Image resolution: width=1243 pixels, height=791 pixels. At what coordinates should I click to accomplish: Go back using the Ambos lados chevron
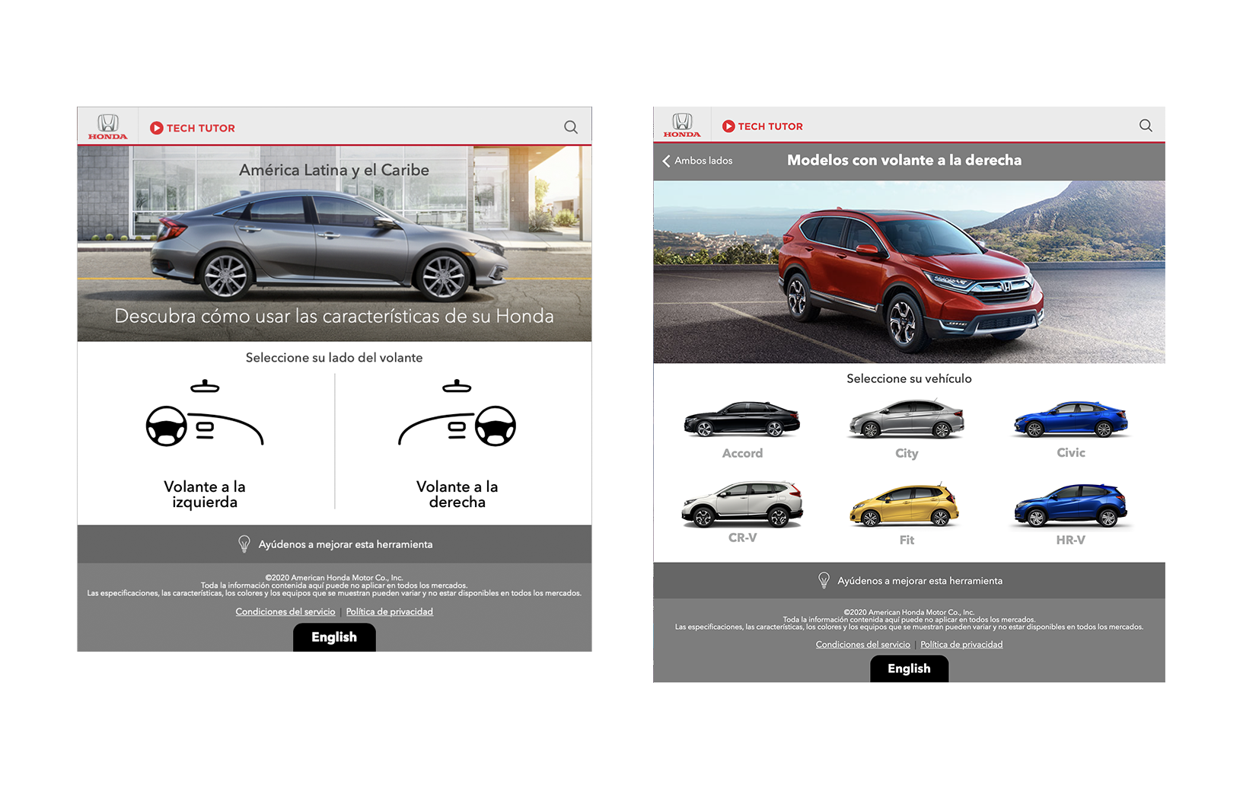pyautogui.click(x=666, y=161)
